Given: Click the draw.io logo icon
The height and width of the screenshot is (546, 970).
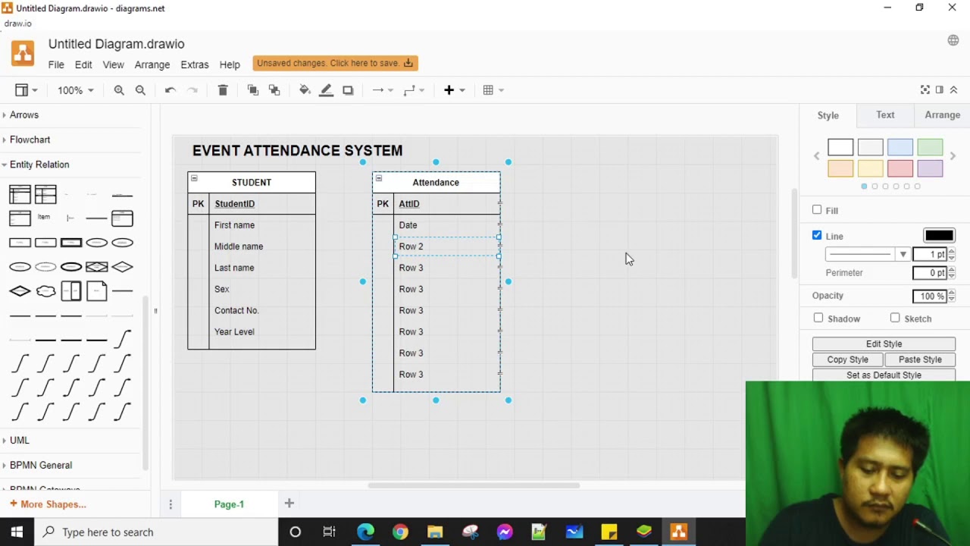Looking at the screenshot, I should (x=23, y=53).
